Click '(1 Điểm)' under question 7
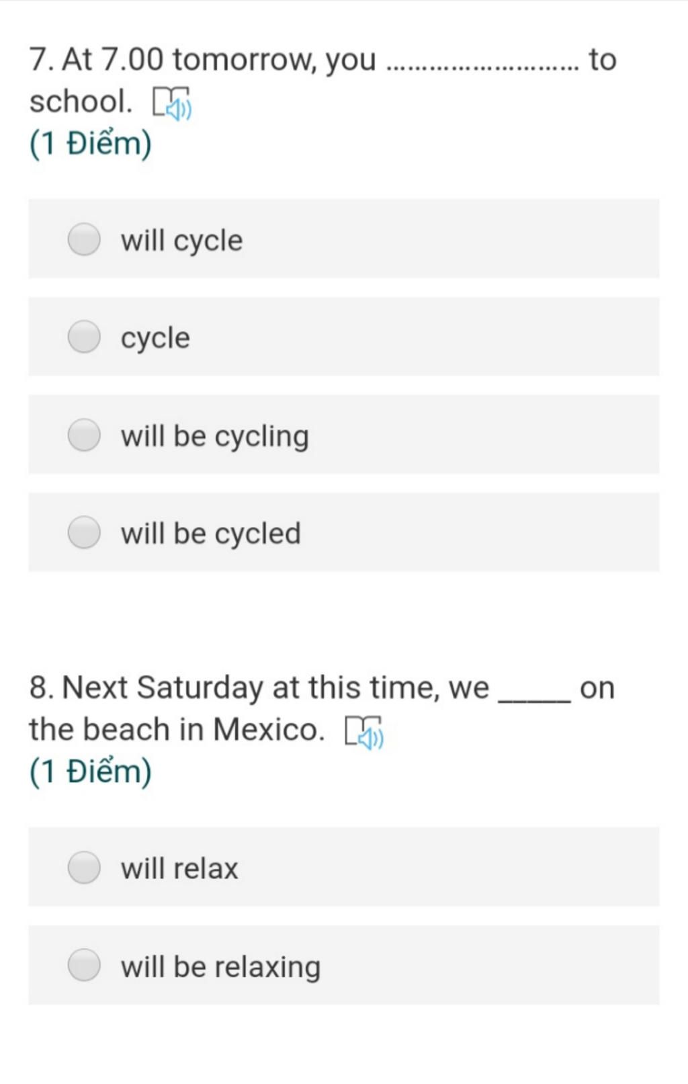The image size is (688, 1084). click(90, 144)
